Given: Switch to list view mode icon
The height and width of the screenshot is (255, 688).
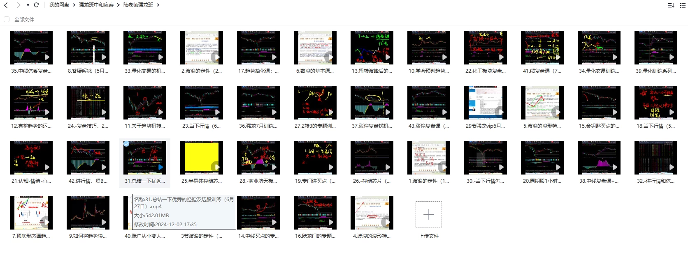Looking at the screenshot, I should 683,5.
